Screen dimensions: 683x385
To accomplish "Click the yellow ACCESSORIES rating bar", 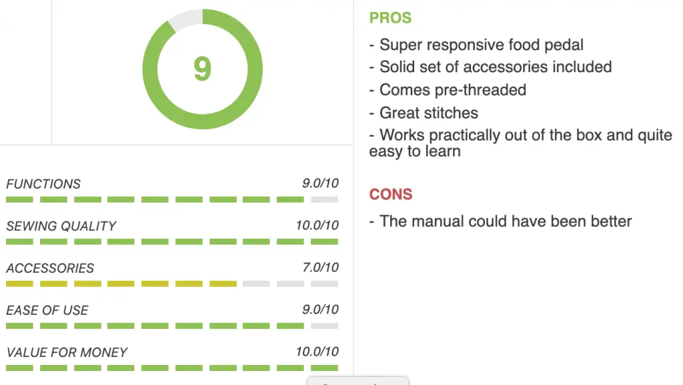I will point(172,284).
